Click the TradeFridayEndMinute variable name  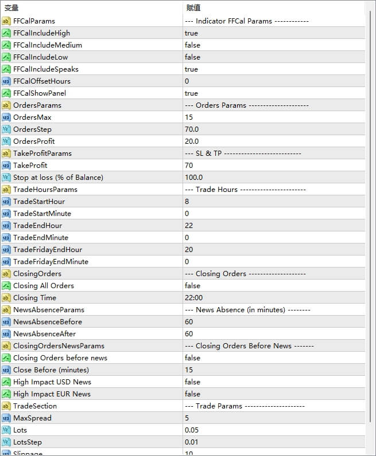click(51, 262)
